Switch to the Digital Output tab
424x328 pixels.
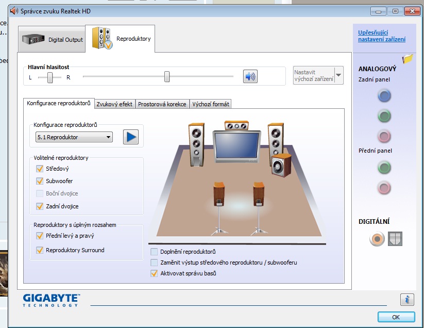coord(52,40)
